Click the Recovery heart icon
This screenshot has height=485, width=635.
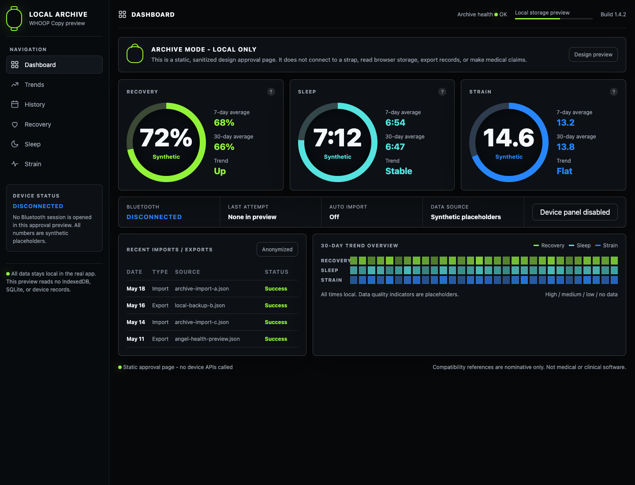(15, 124)
